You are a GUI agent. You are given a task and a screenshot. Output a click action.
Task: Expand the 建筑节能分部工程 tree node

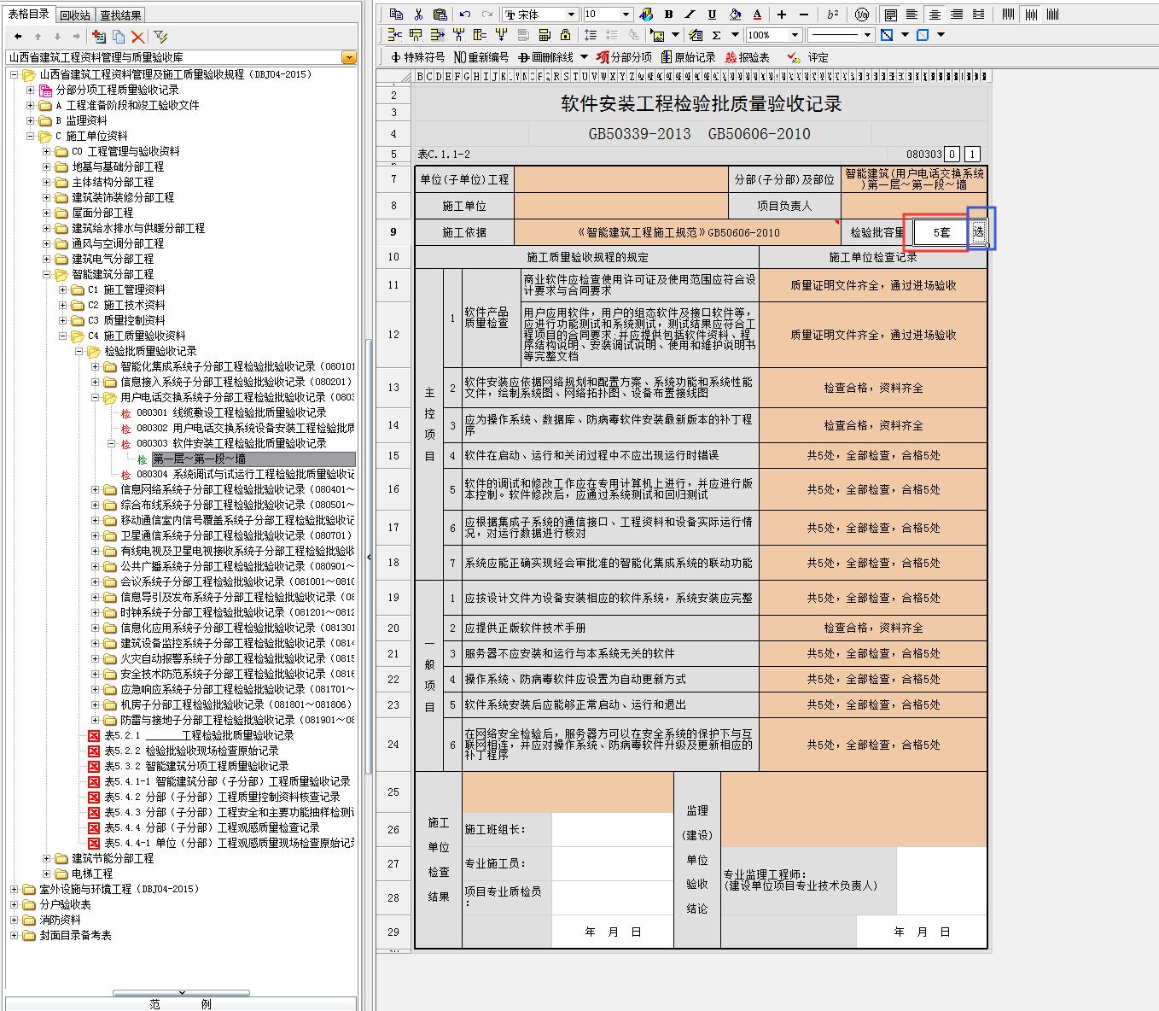(47, 858)
